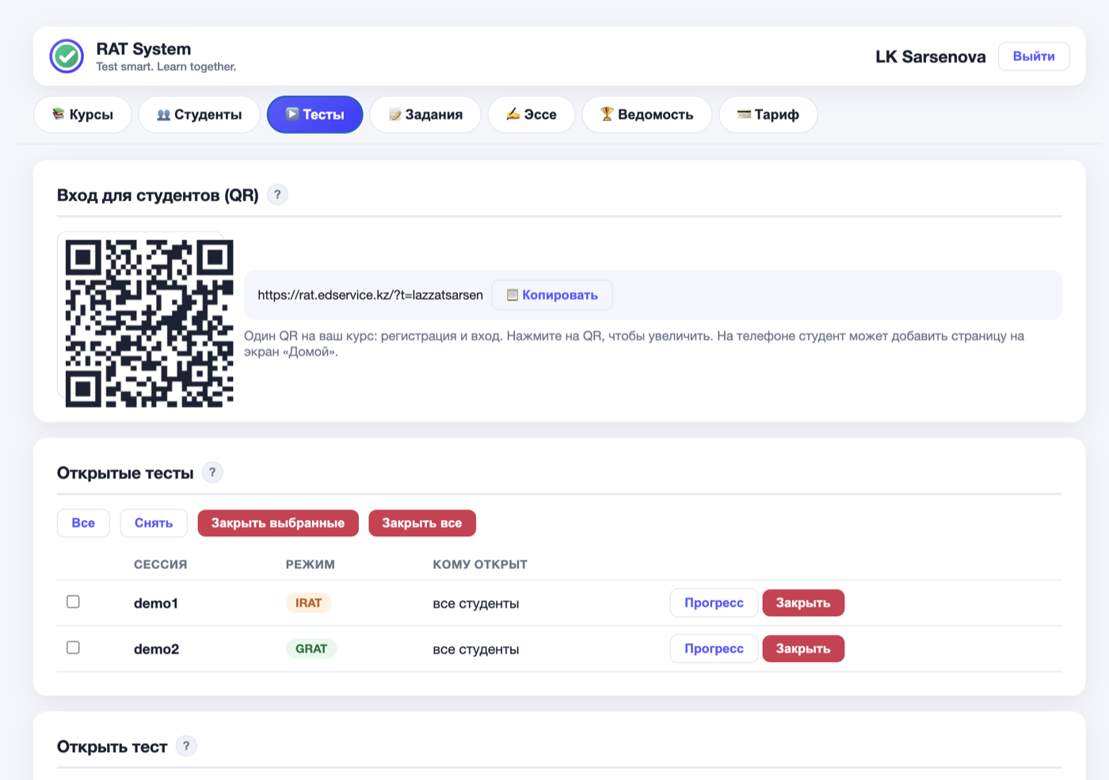Go to the Задания tab
Image resolution: width=1109 pixels, height=780 pixels.
coord(425,115)
